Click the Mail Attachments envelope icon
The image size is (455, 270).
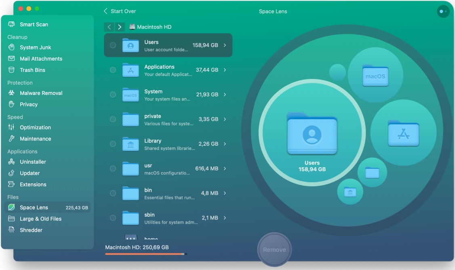pos(11,59)
